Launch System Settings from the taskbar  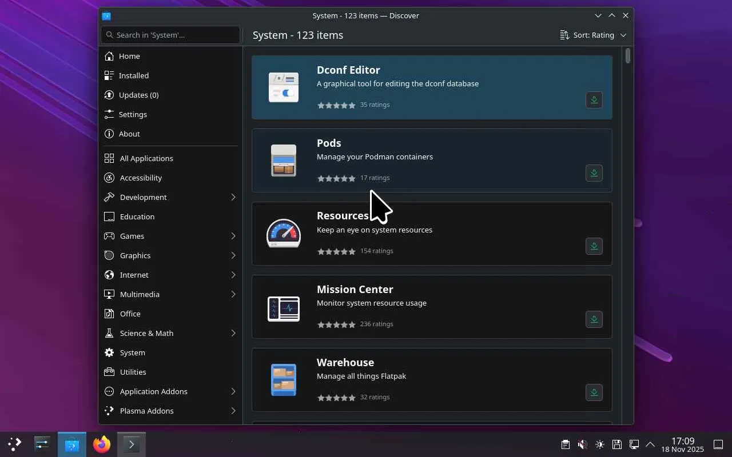pos(42,444)
